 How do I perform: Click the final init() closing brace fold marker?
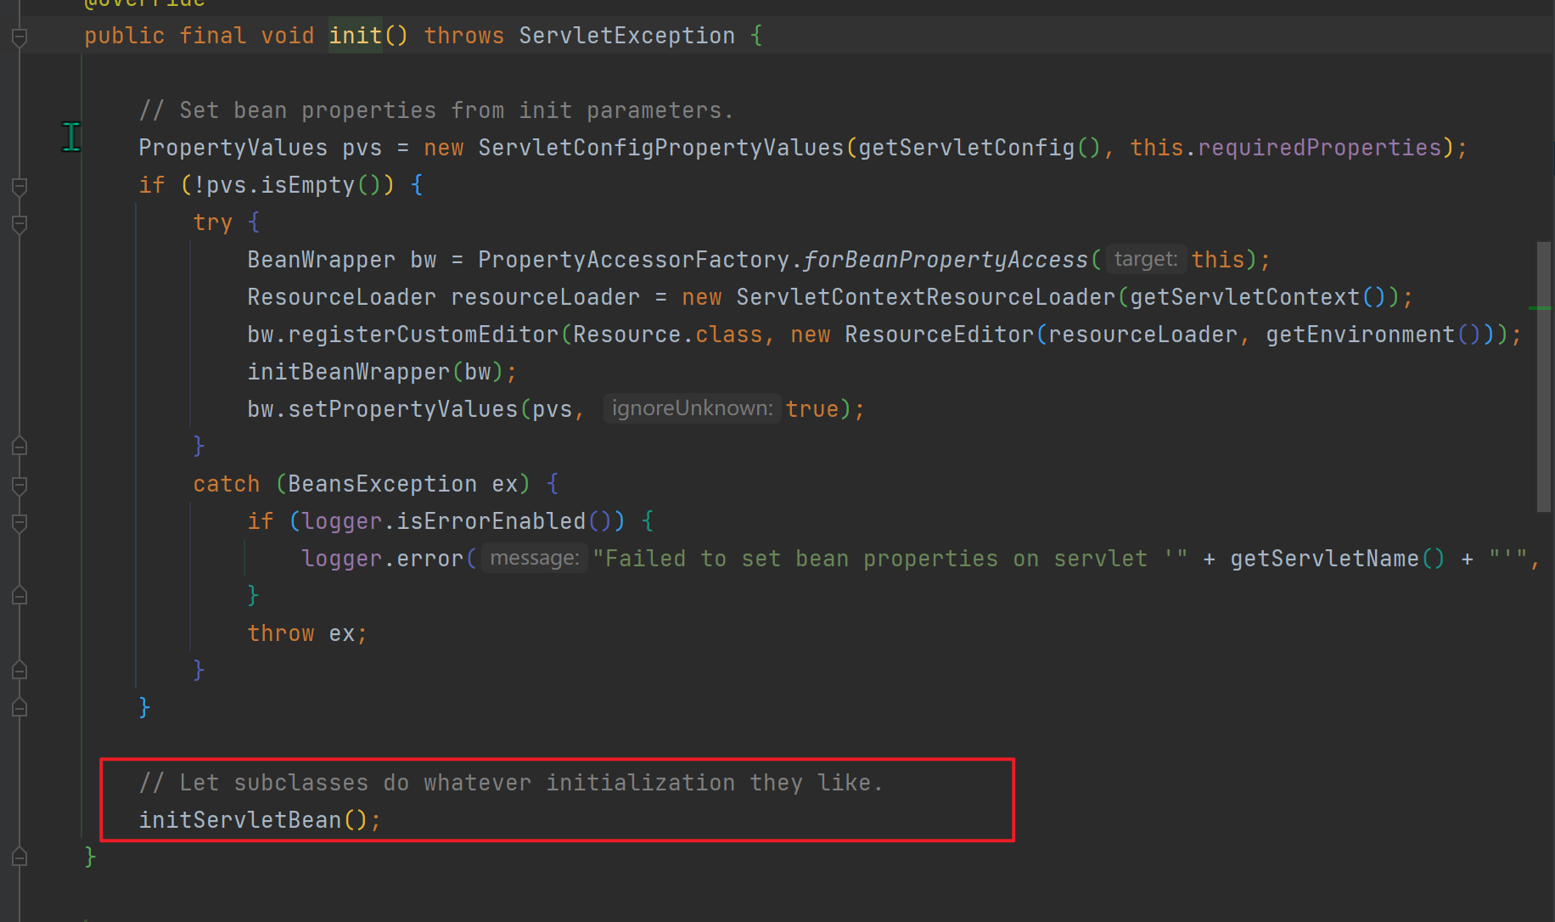point(20,857)
